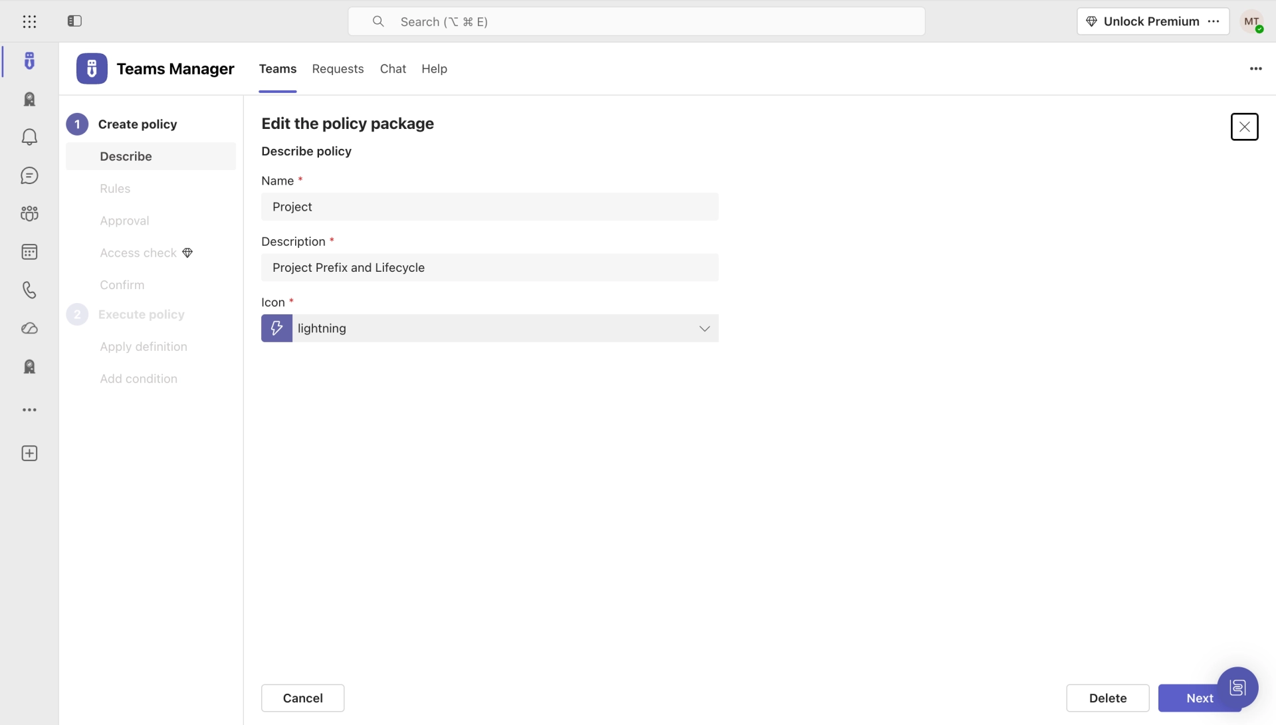Screen dimensions: 1276x725
Task: Focus the Name input field
Action: pyautogui.click(x=490, y=207)
